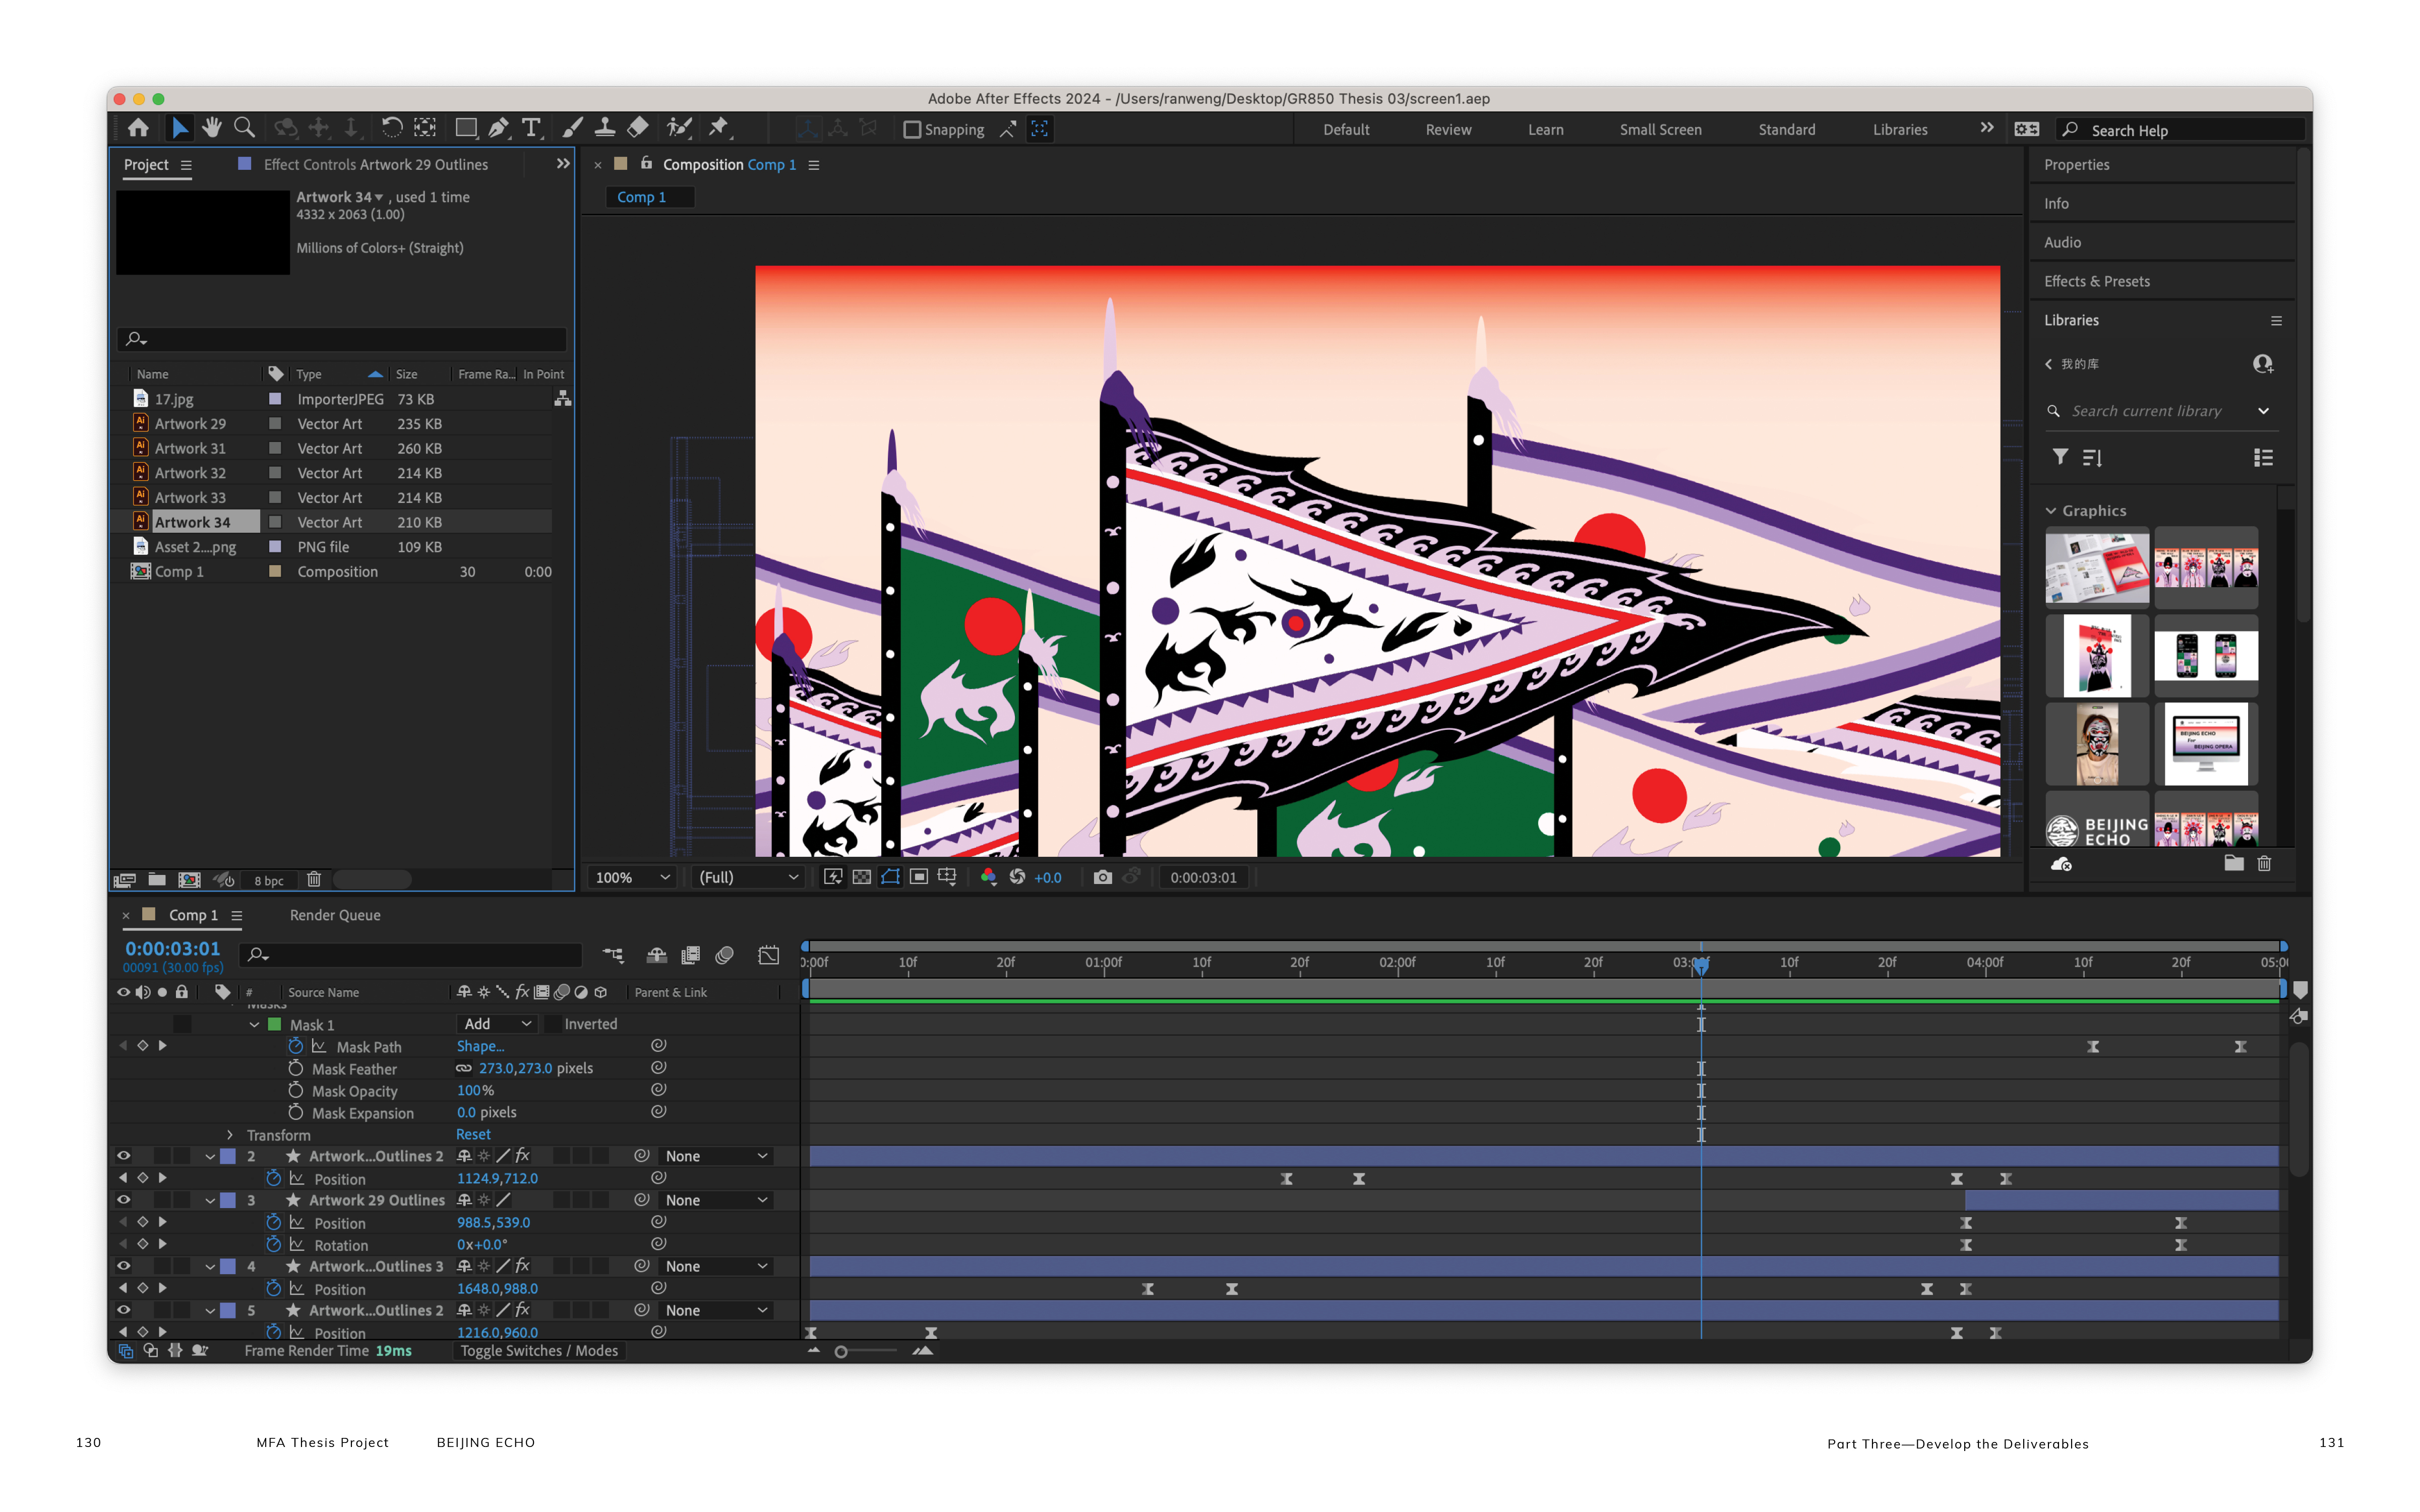Select the Type tool
The width and height of the screenshot is (2420, 1512).
tap(531, 128)
